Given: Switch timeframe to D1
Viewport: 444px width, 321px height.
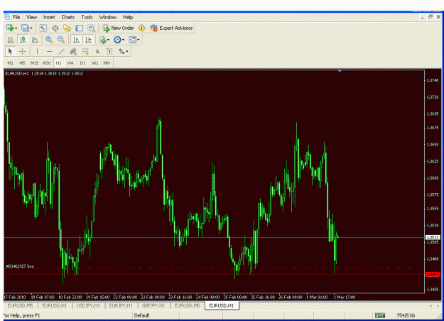Looking at the screenshot, I should [82, 62].
